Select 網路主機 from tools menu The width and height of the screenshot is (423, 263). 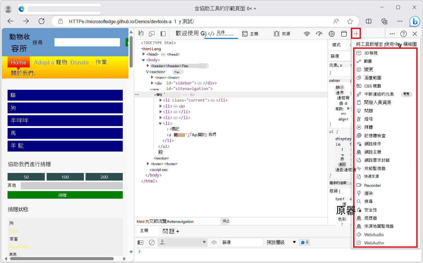385,152
